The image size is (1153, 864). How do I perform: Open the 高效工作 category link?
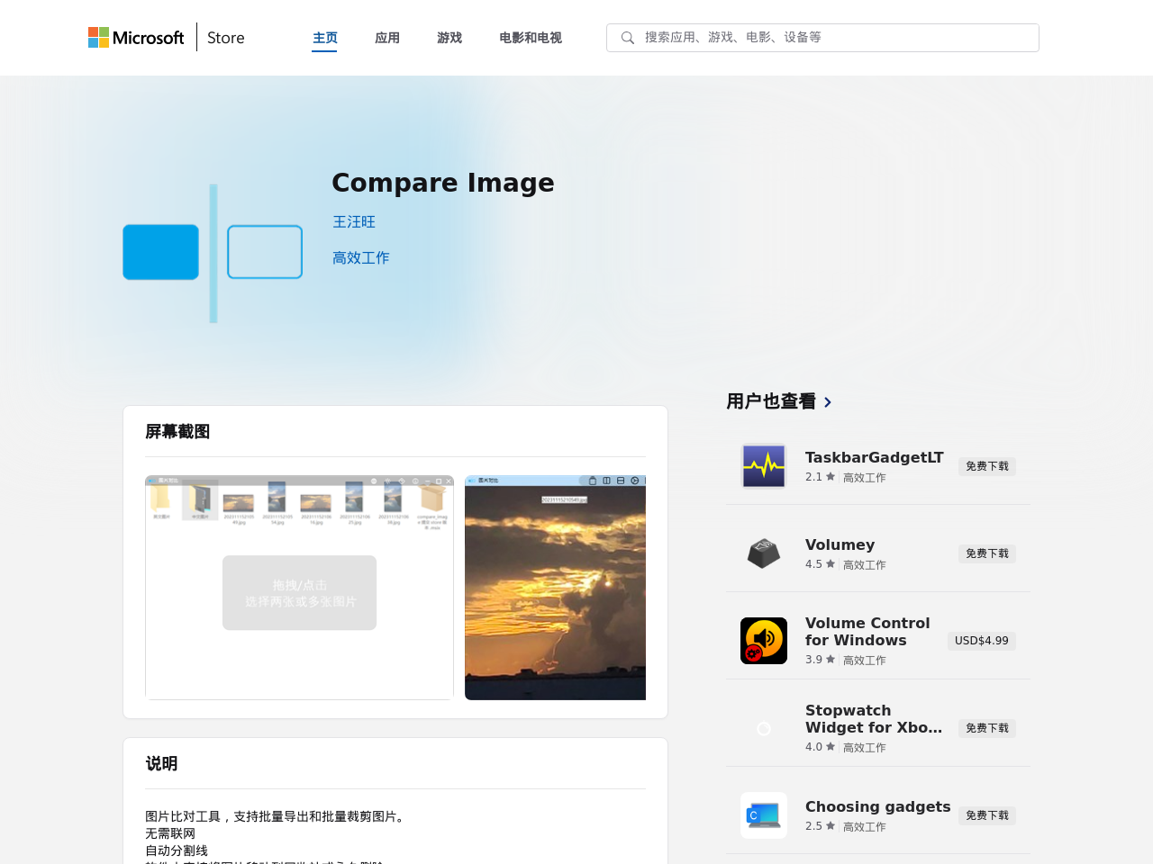pos(360,256)
